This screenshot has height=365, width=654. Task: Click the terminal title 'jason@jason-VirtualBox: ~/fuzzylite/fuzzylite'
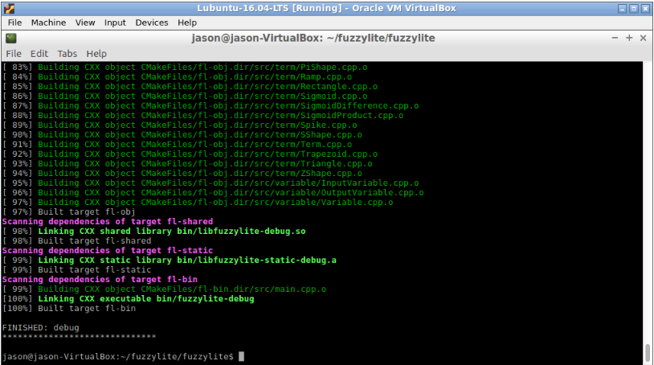313,38
